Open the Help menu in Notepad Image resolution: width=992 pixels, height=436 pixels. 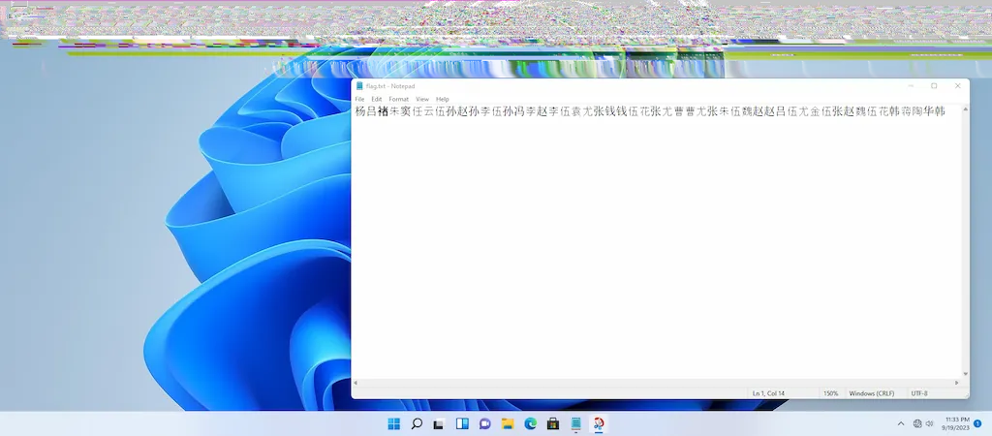442,99
